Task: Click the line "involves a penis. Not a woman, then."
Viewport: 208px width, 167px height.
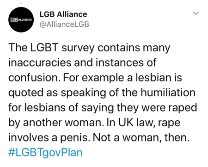Action: [x=99, y=137]
